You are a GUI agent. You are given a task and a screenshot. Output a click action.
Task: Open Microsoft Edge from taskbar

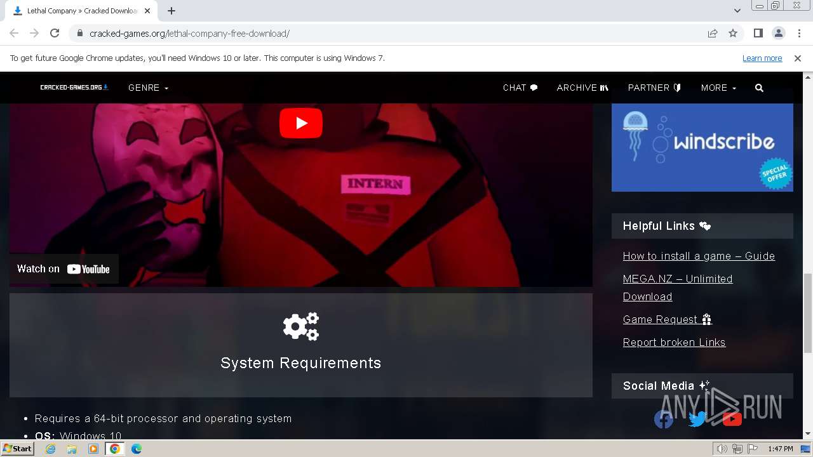coord(136,449)
